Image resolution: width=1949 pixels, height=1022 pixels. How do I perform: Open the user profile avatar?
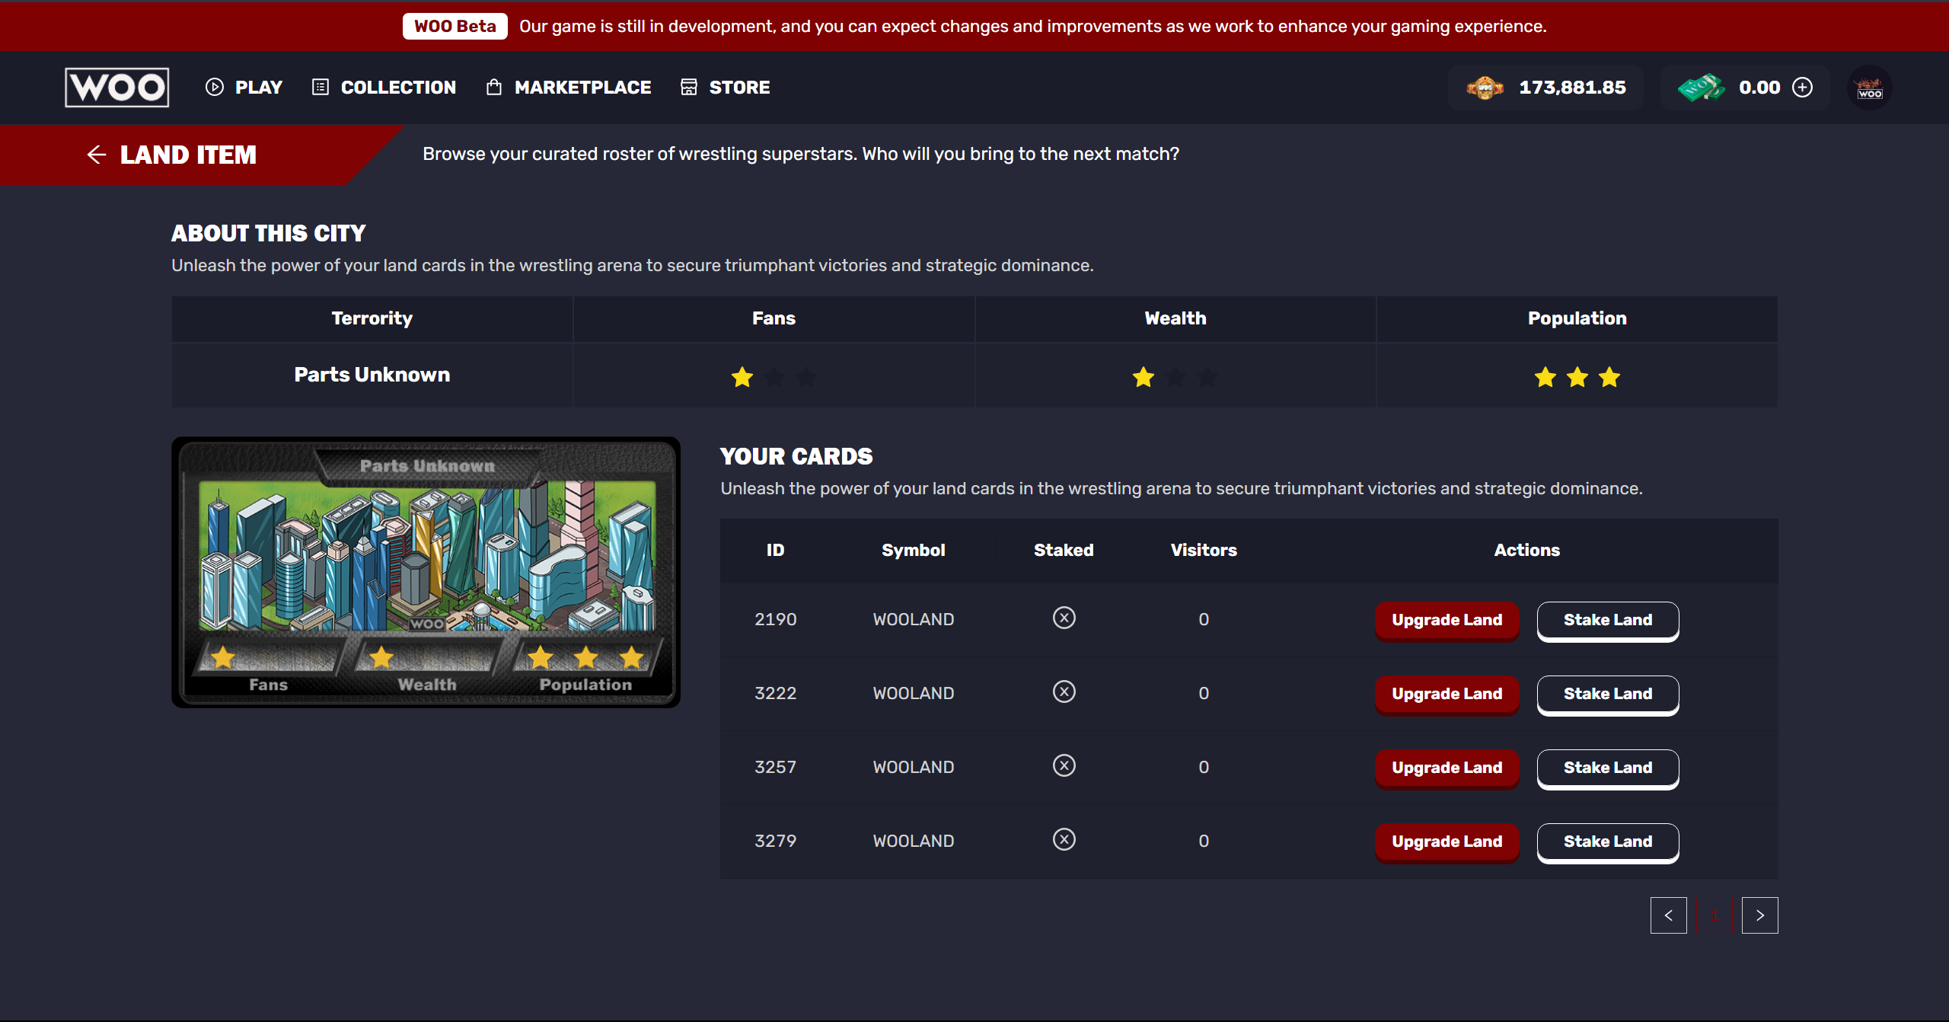pos(1870,88)
